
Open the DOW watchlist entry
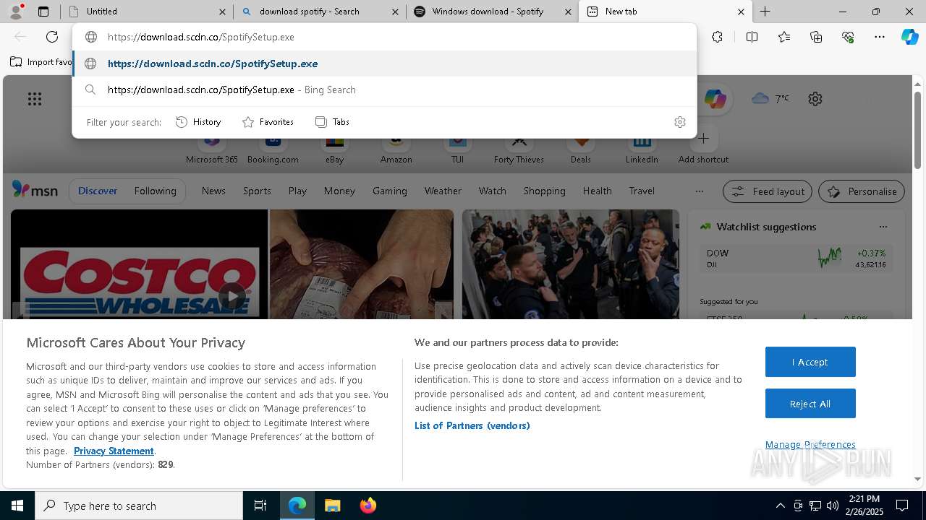[796, 259]
